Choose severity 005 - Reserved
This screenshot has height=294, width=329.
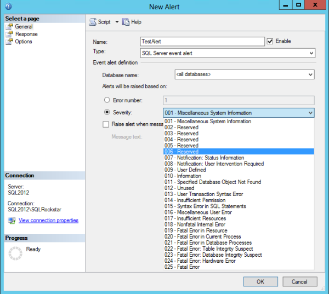(x=239, y=146)
